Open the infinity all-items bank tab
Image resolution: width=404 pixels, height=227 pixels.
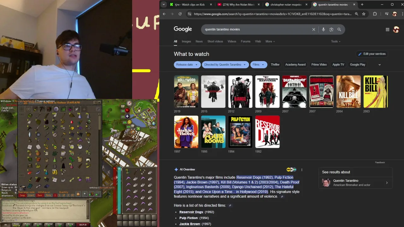click(x=28, y=109)
